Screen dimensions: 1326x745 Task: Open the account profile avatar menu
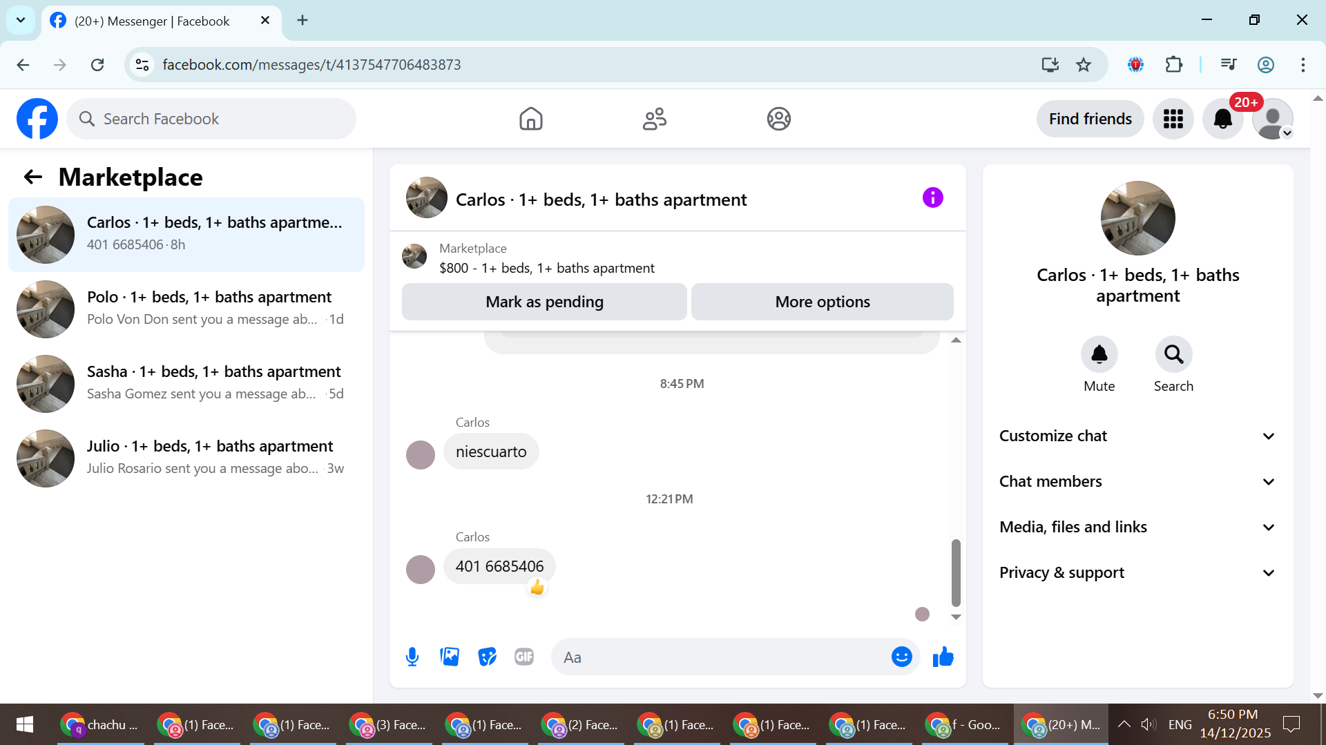(x=1272, y=119)
